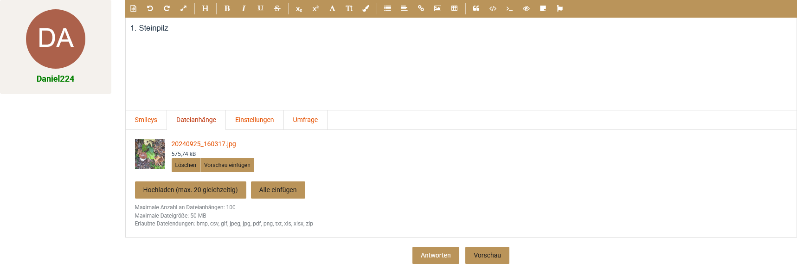797x264 pixels.
Task: Toggle fullscreen editor mode
Action: pos(183,8)
